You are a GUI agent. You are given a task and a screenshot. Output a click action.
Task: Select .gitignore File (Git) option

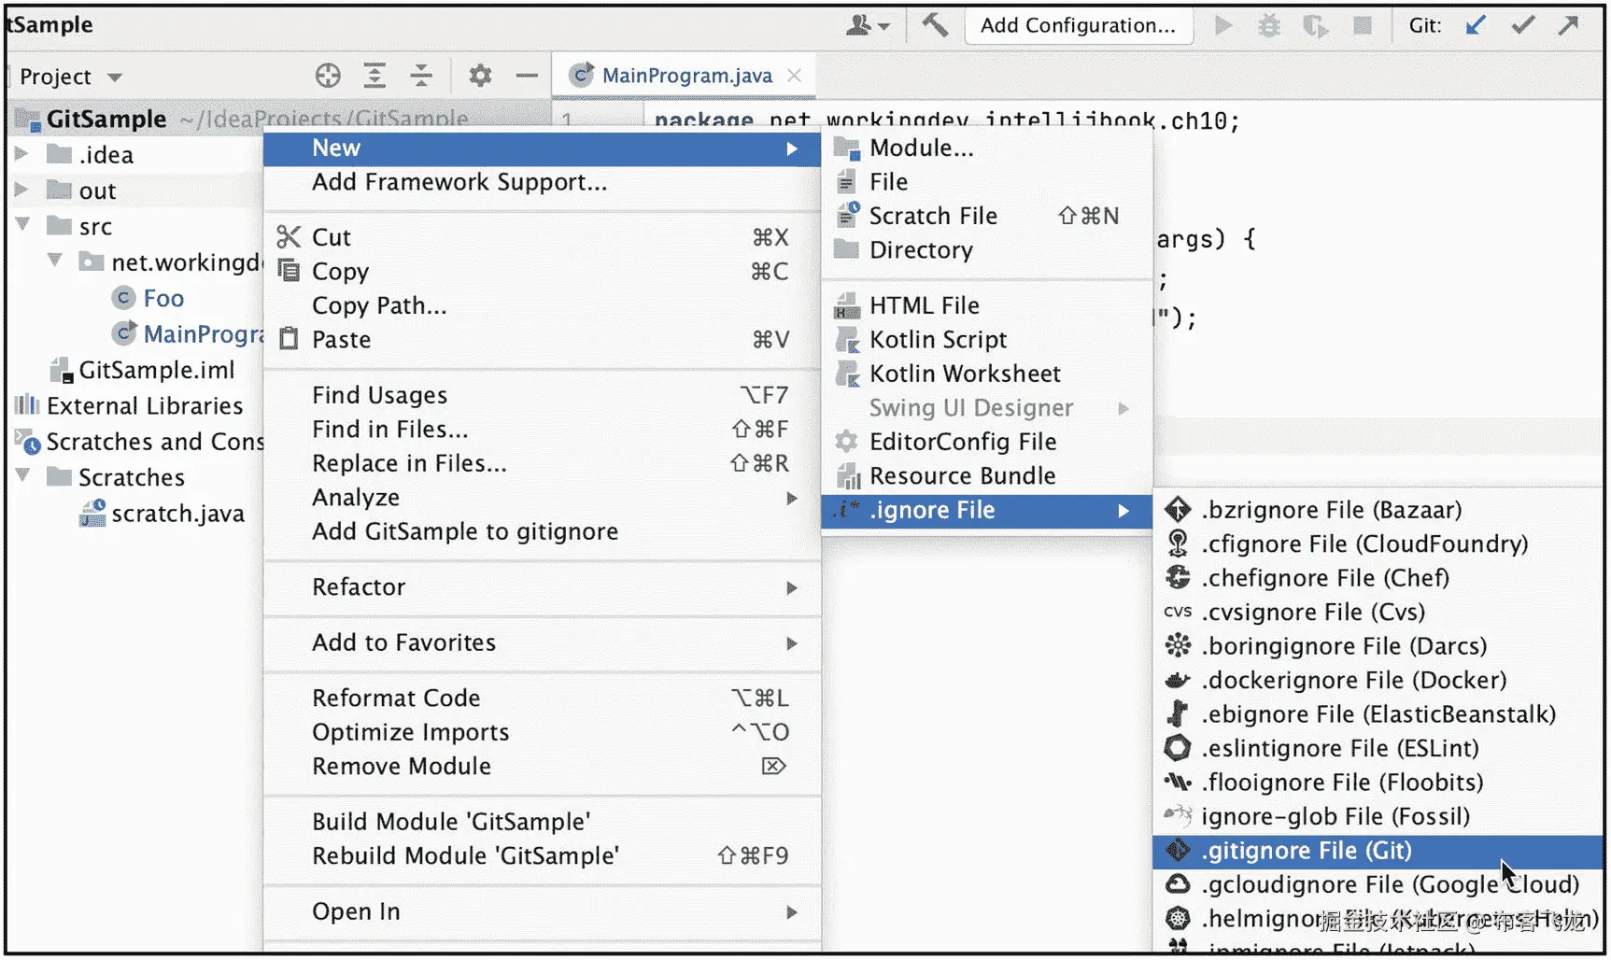(x=1378, y=851)
